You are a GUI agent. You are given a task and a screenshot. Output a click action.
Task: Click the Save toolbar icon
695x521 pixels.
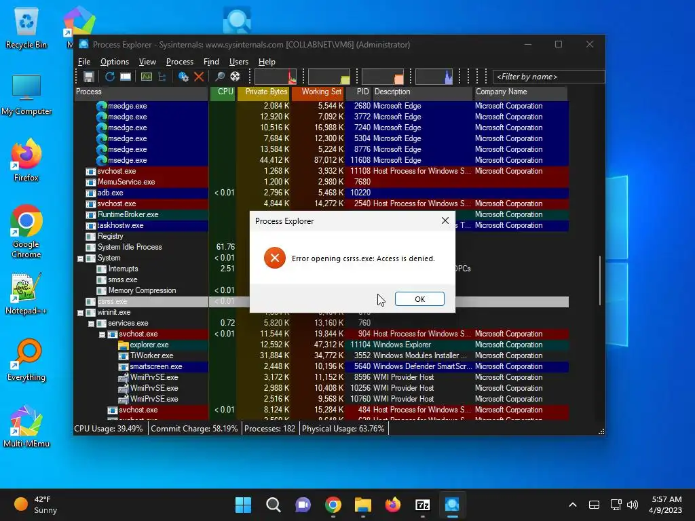coord(89,77)
